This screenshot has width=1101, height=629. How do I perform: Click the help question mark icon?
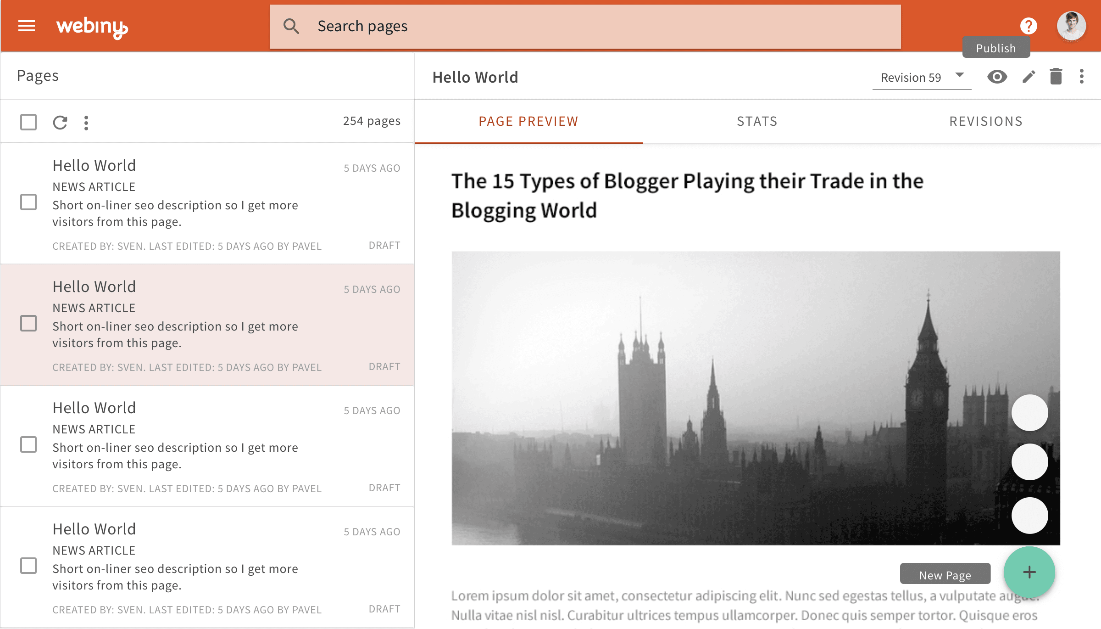tap(1029, 26)
